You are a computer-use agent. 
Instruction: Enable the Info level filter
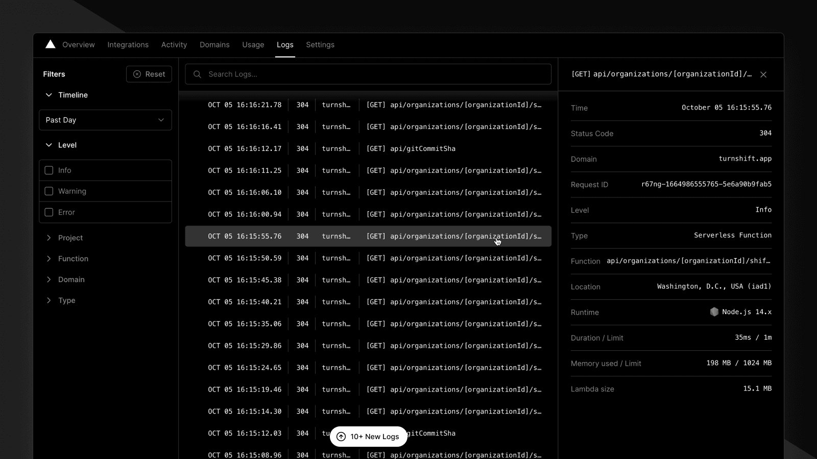tap(49, 170)
